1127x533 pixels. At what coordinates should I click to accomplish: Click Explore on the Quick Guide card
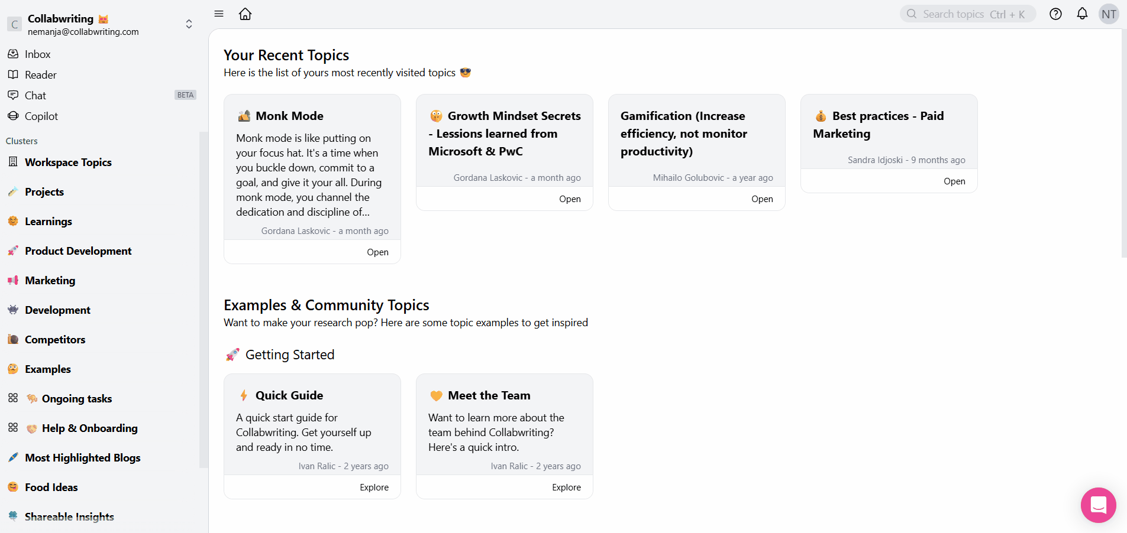pos(374,487)
